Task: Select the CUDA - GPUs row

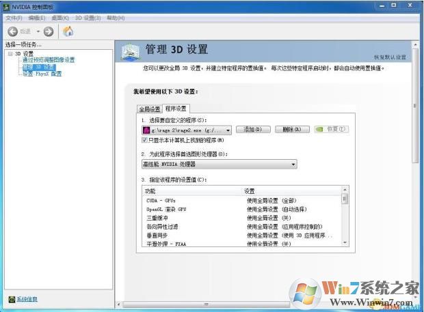Action: pyautogui.click(x=241, y=201)
